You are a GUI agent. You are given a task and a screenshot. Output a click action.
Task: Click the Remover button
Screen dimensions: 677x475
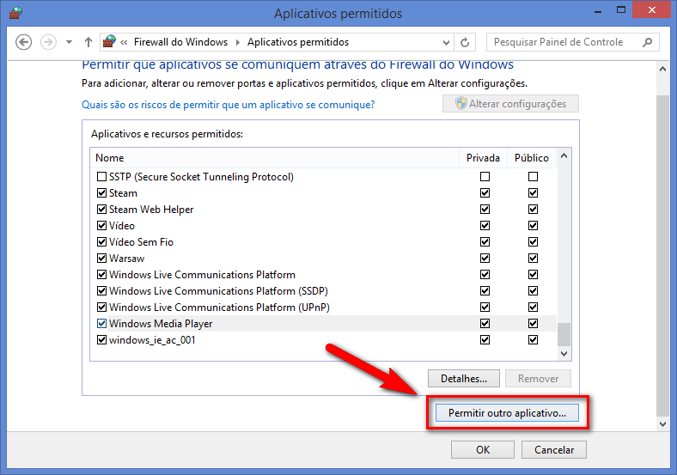[538, 379]
